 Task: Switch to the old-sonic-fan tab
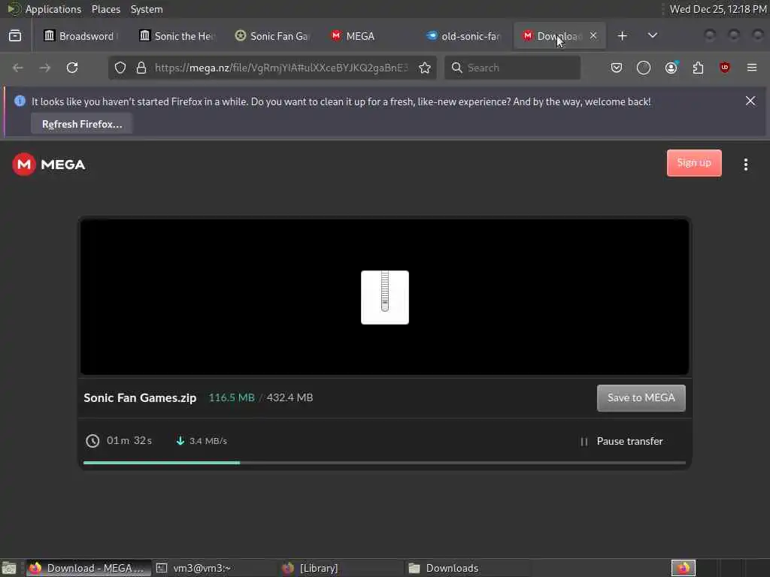463,36
